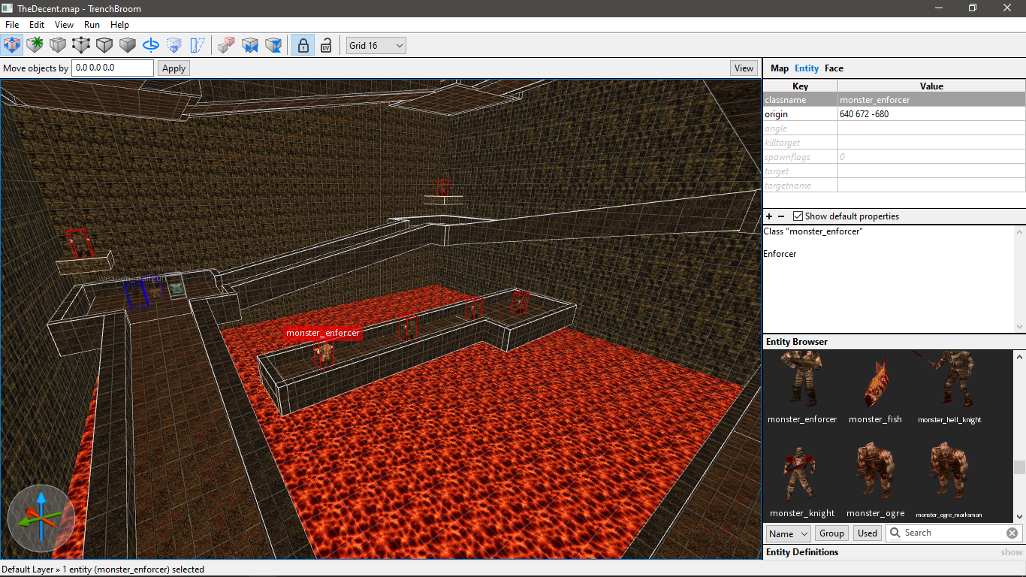Click the Key column header
The width and height of the screenshot is (1026, 577).
[800, 86]
